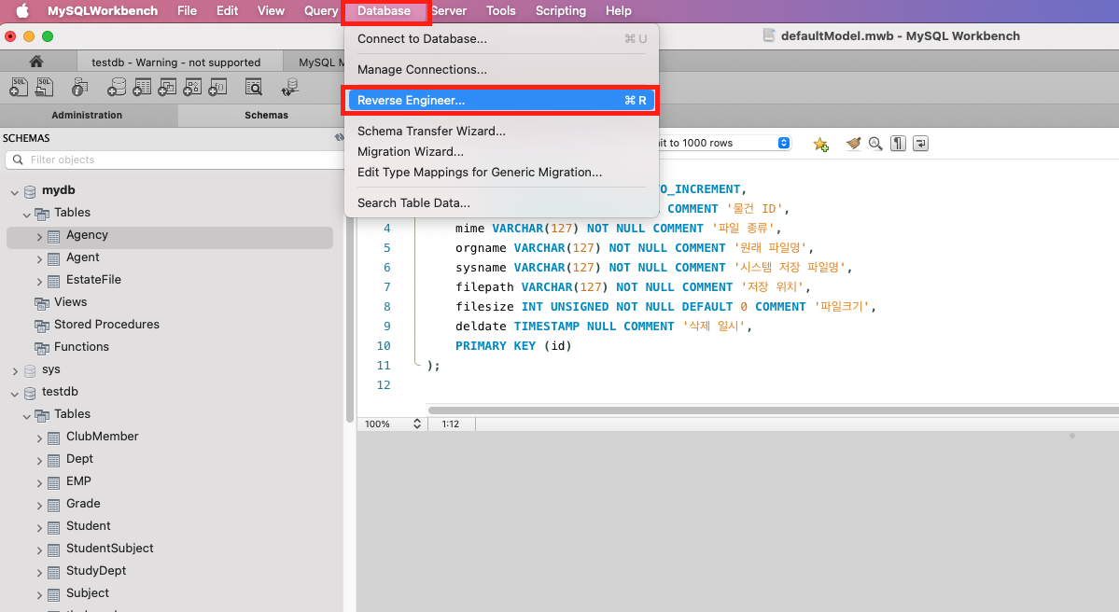Create new schema toolbar icon

tap(117, 87)
